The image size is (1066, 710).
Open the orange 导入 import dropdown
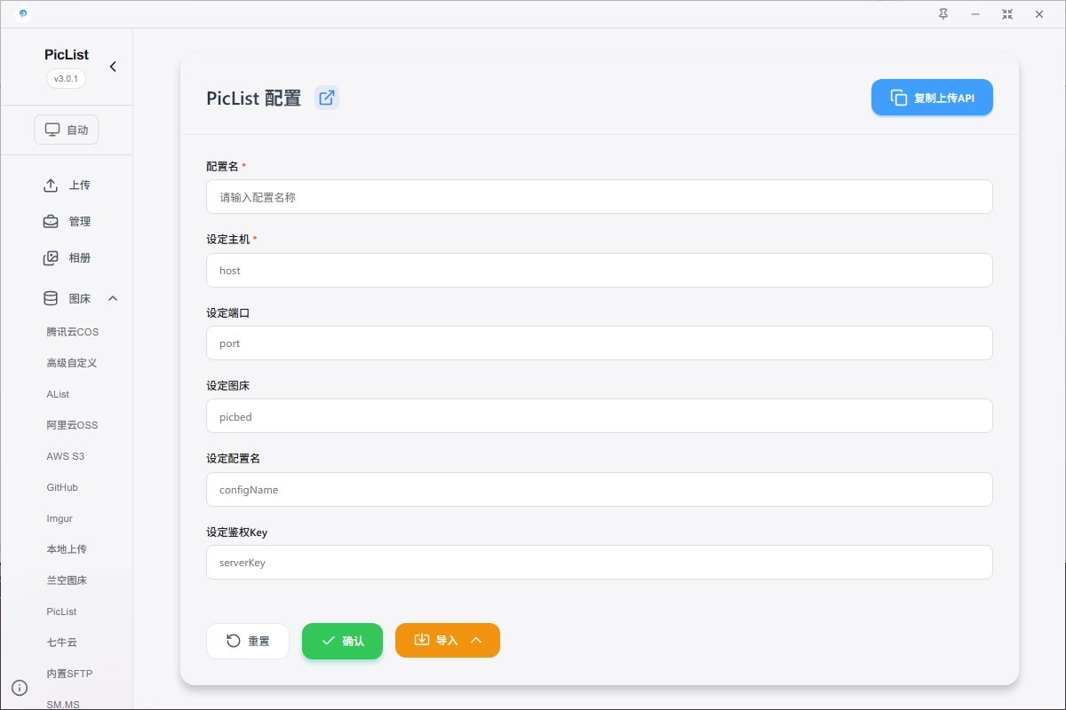(x=448, y=641)
